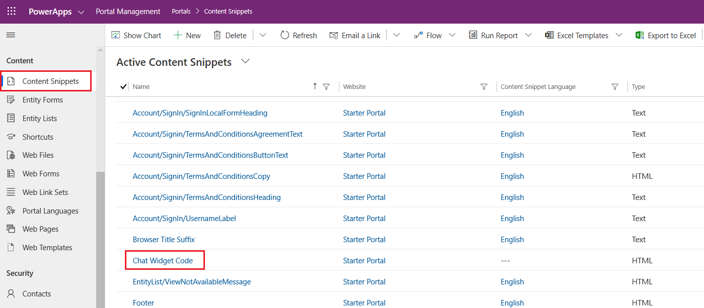Screen dimensions: 704x308
Task: Click the Excel Templates icon
Action: point(549,35)
